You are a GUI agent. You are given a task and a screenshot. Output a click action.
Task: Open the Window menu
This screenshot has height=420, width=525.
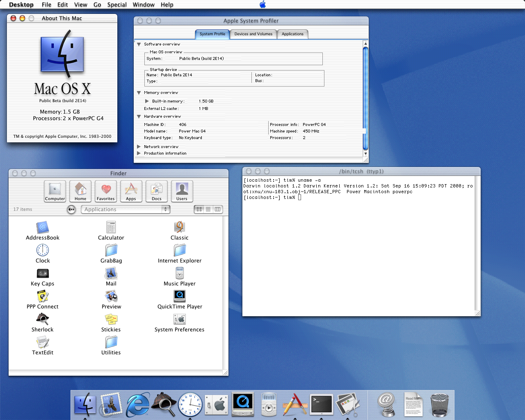click(144, 5)
